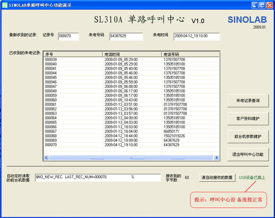Image resolution: width=275 pixels, height=218 pixels.
Task: Click the 记录号 field showing 000070
Action: pyautogui.click(x=68, y=36)
